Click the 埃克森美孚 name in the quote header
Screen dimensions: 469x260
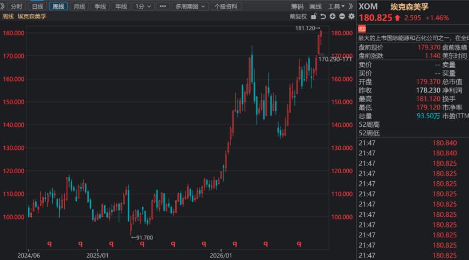click(x=409, y=6)
